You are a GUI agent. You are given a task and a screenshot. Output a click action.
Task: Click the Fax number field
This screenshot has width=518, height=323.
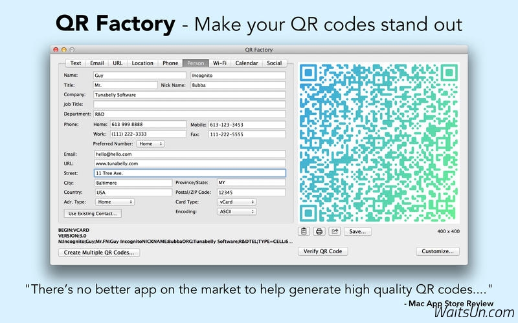tap(247, 134)
